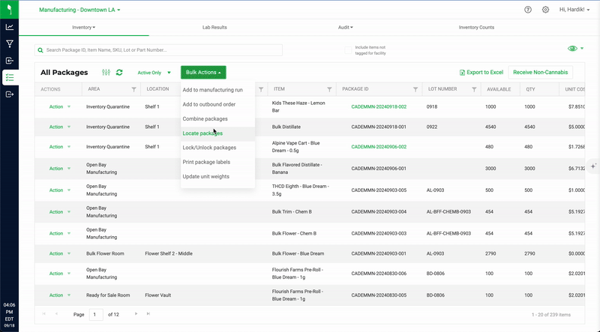The width and height of the screenshot is (600, 332).
Task: Open Action dropdown for Bulk Trim - Chem B row
Action: tap(60, 212)
